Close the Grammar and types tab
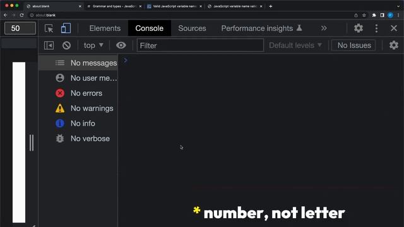 click(x=140, y=6)
